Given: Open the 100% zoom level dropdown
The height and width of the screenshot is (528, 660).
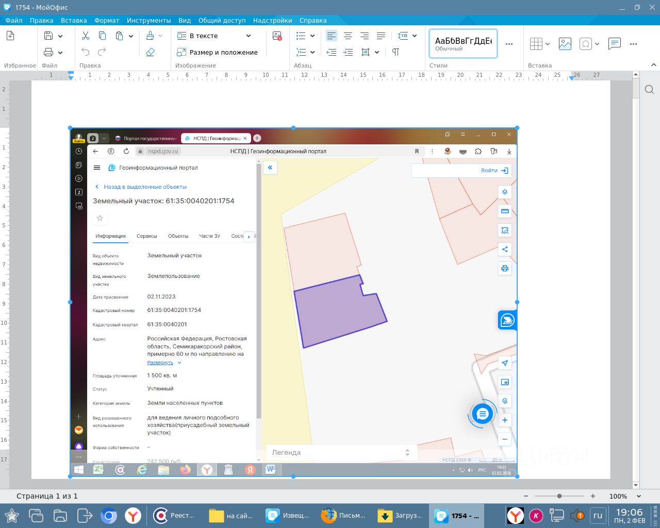Looking at the screenshot, I should point(639,496).
